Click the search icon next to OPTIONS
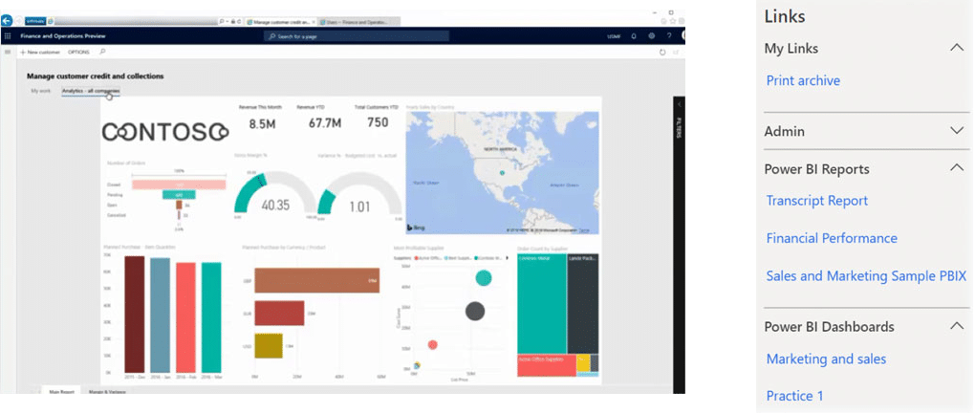Viewport: 975px width, 413px height. point(102,52)
